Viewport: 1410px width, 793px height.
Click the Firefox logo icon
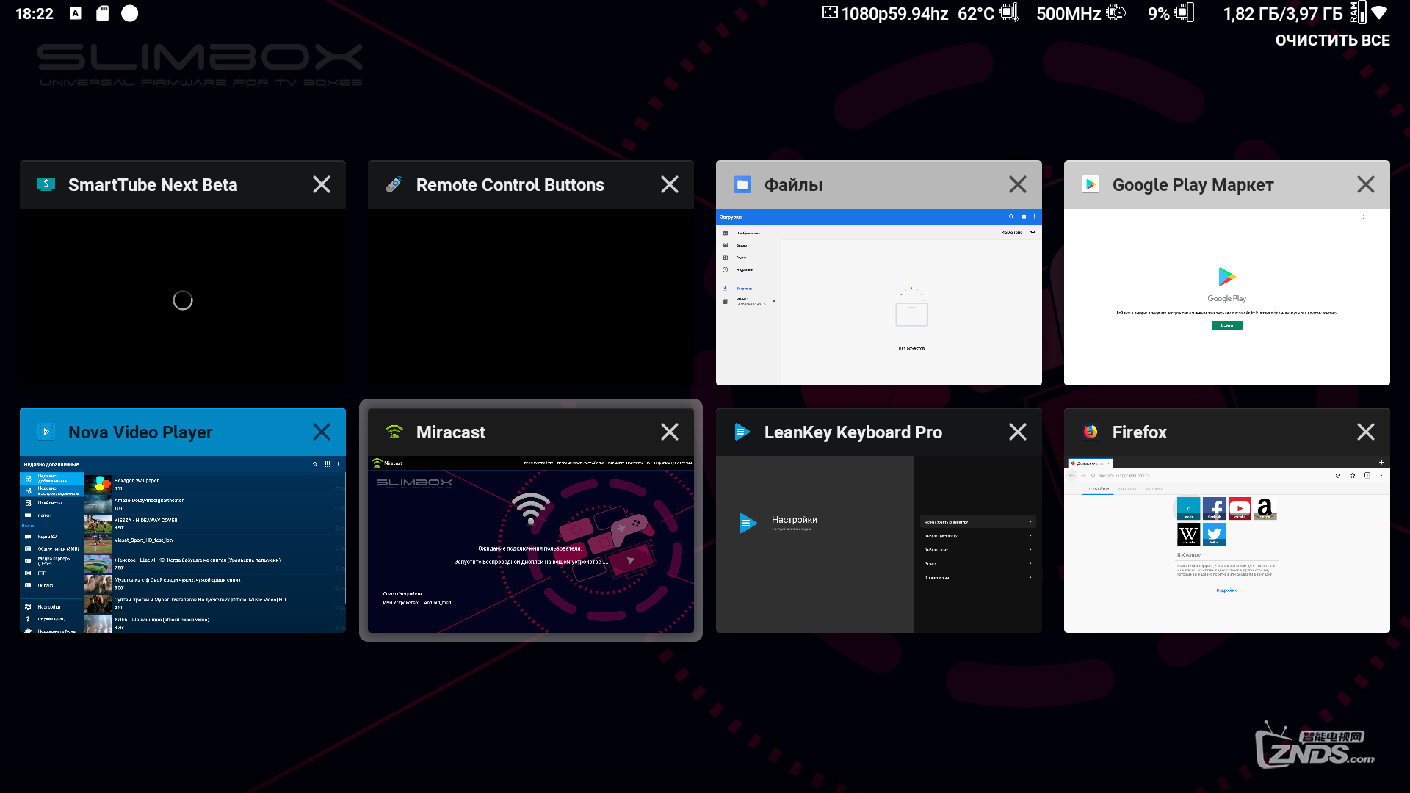click(1091, 432)
